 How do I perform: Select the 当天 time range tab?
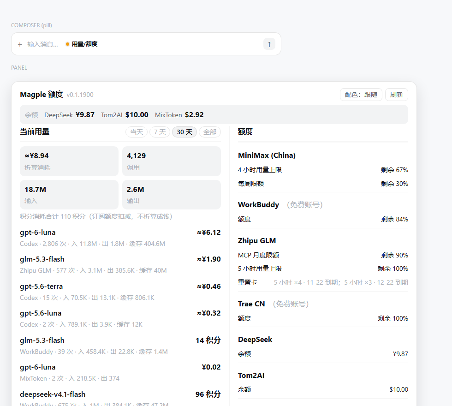click(x=137, y=132)
